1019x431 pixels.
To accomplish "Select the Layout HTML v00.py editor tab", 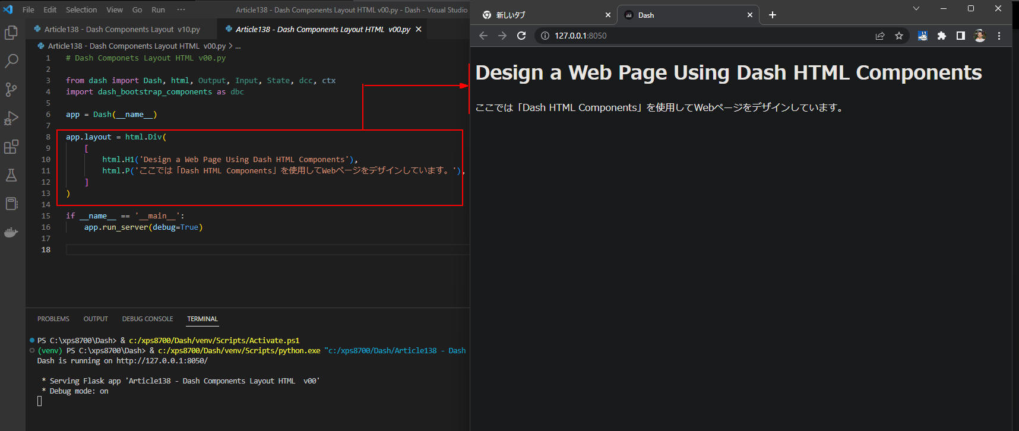I will click(322, 29).
